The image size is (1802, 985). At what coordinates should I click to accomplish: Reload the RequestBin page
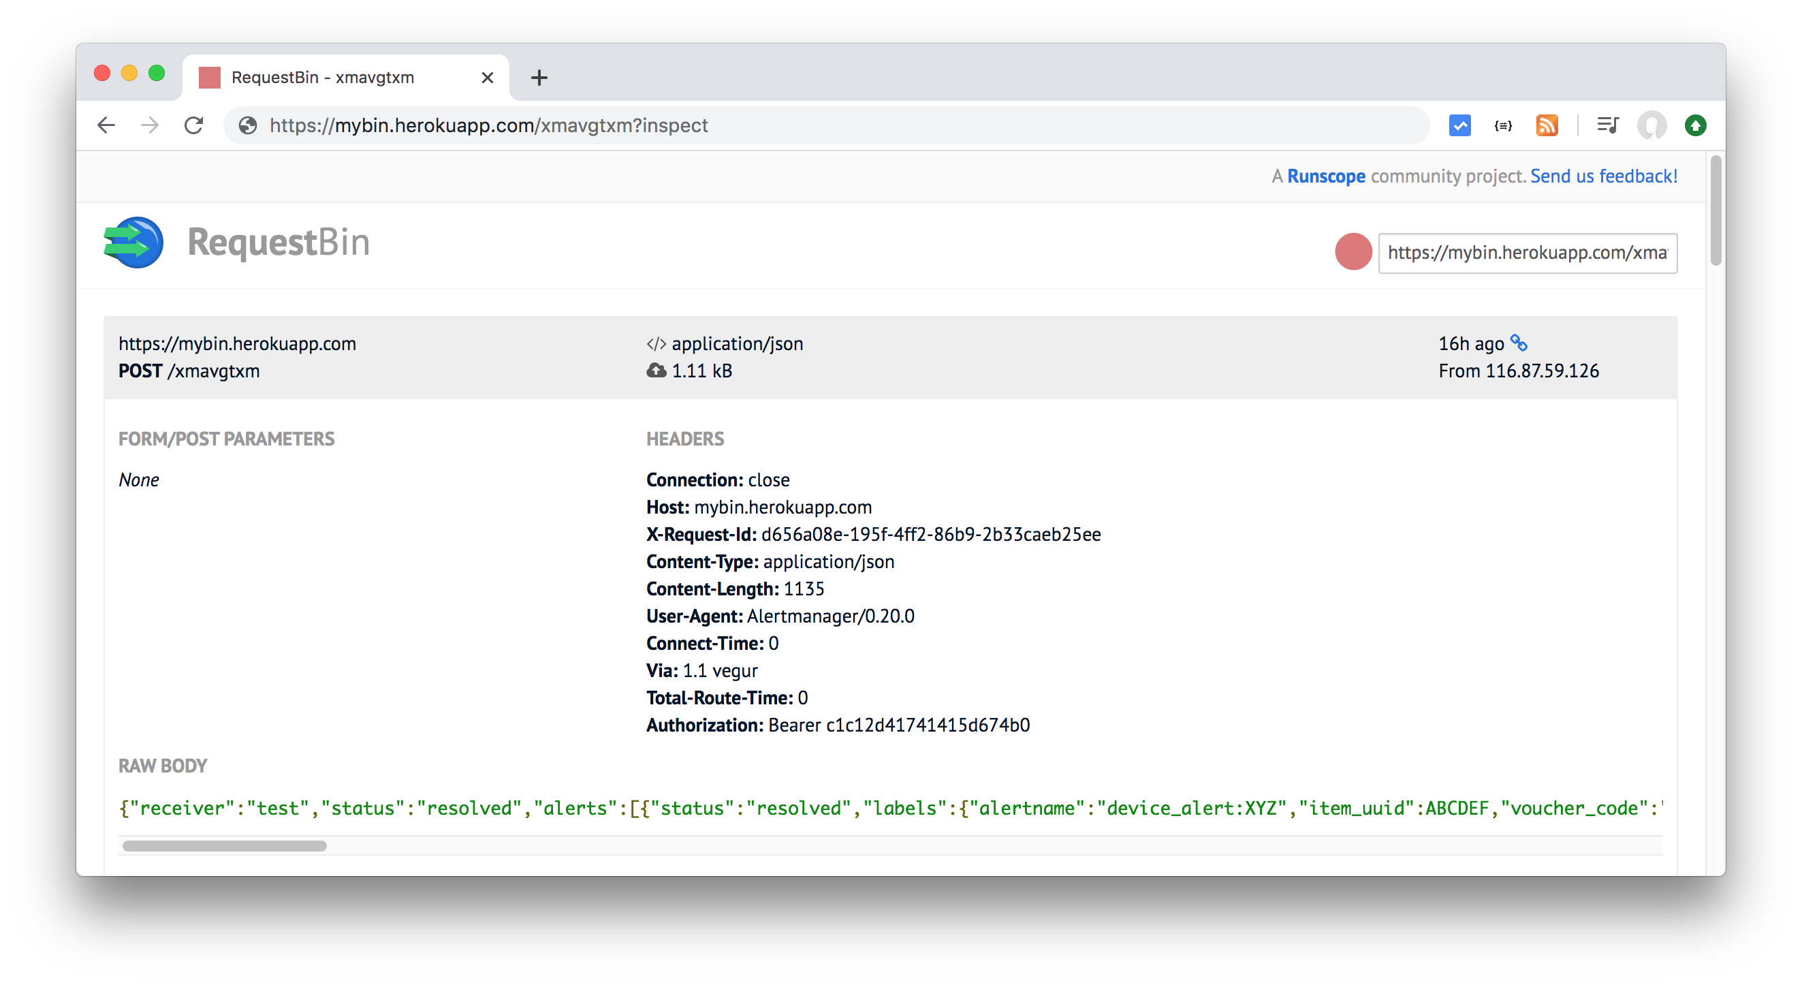(194, 126)
